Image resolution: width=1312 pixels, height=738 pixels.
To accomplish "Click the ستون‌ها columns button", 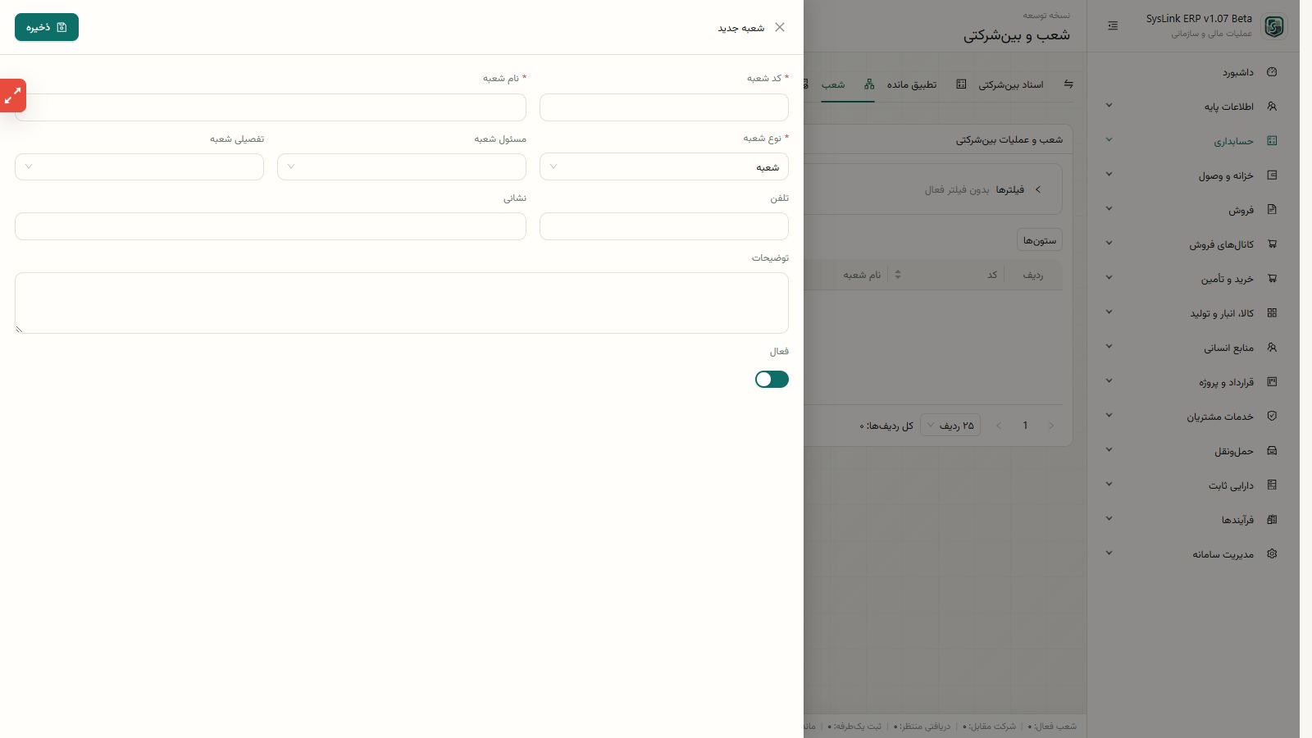I will coord(1040,240).
